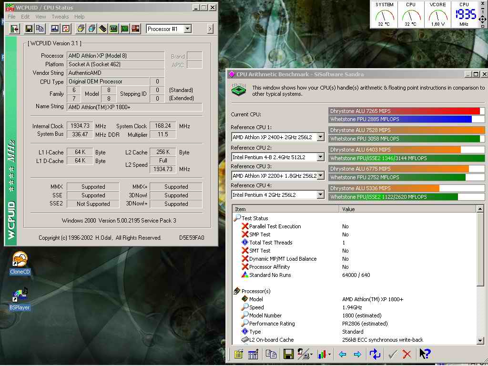Viewport: 488px width, 366px height.
Task: Click the toolbar scroll right chevron in WCPUID
Action: 210,29
